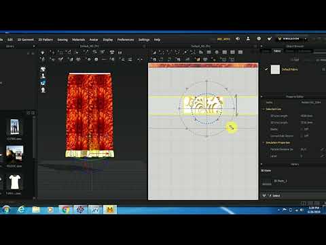Click the Simulate down-arrow icon in 3D toolbar
Image resolution: width=326 pixels, height=245 pixels.
point(43,52)
